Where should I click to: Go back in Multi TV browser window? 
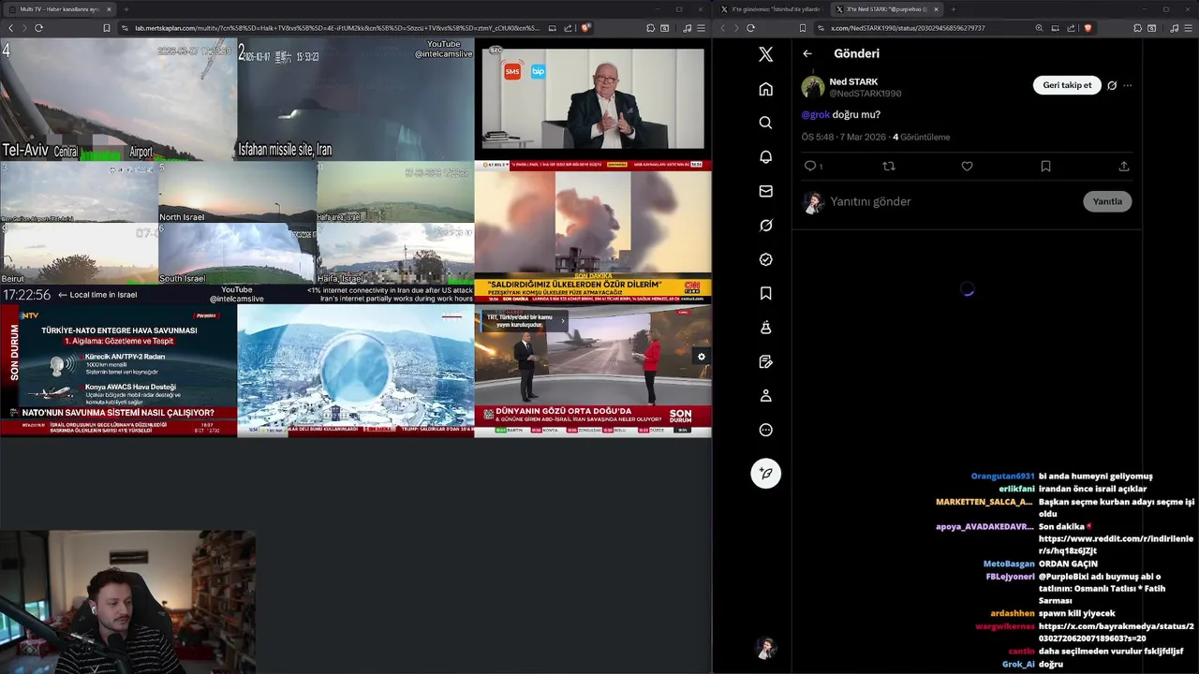pos(10,28)
